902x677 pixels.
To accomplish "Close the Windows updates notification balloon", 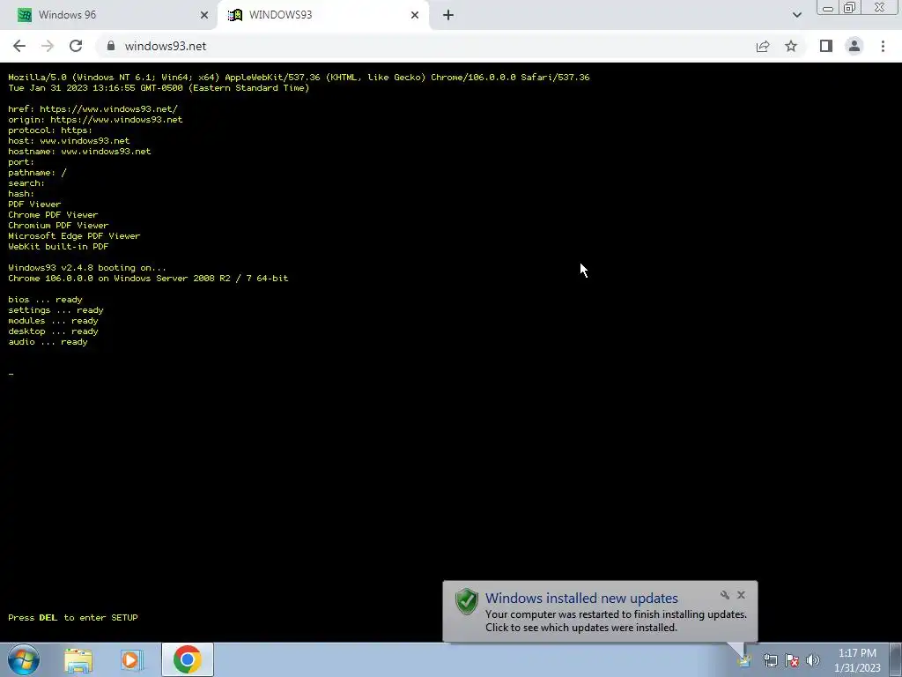I will [x=741, y=595].
